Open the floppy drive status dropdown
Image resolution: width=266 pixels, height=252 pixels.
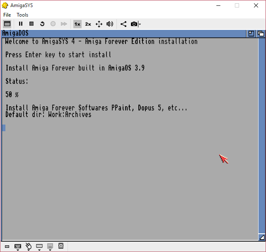[50, 247]
